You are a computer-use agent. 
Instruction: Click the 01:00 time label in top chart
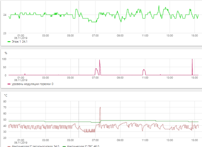click(21, 35)
